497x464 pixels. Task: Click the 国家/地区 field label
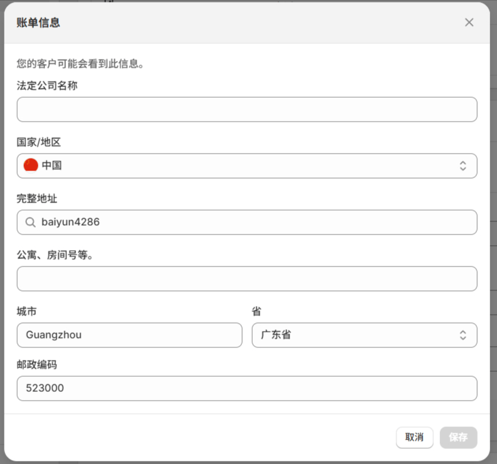(39, 142)
